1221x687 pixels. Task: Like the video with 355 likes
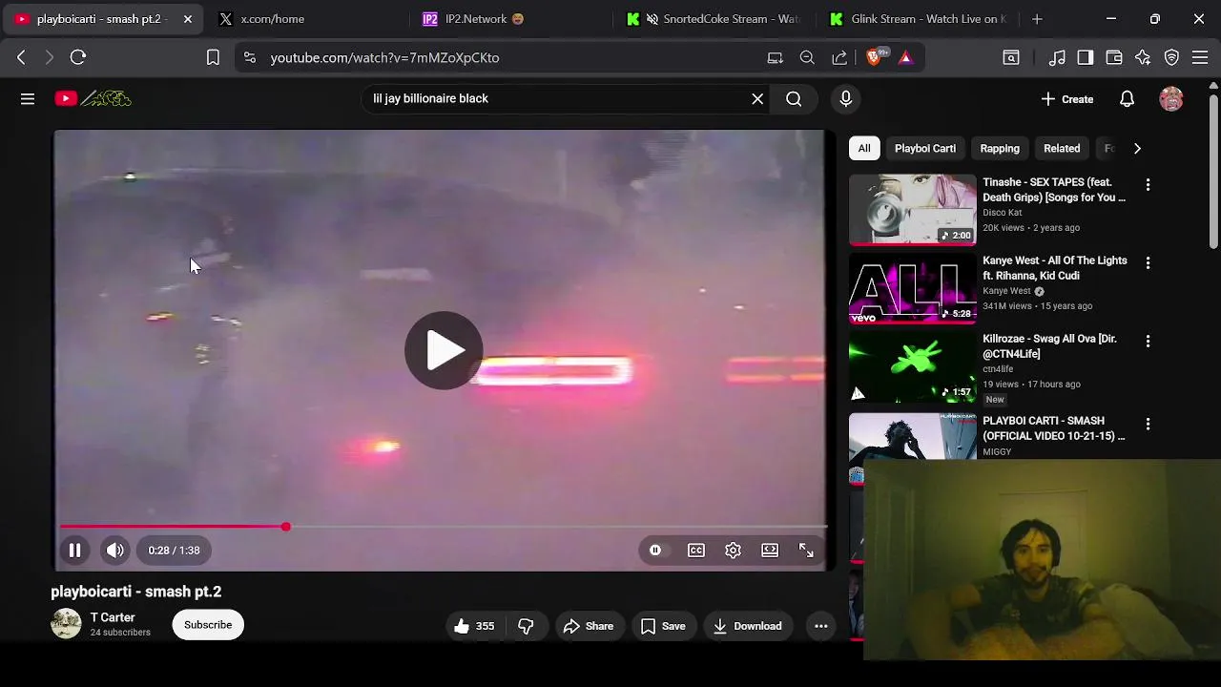[474, 626]
